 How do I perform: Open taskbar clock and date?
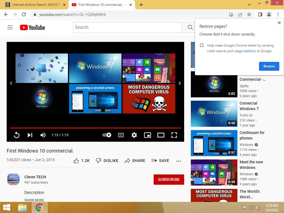[x=272, y=208]
